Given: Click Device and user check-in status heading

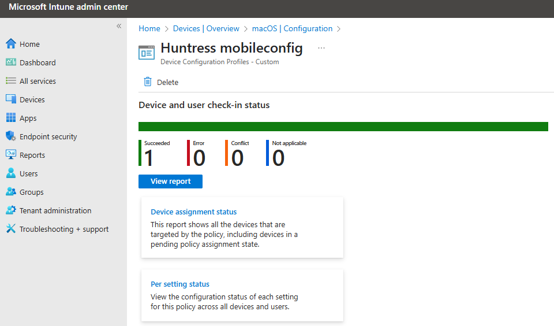Looking at the screenshot, I should tap(204, 105).
